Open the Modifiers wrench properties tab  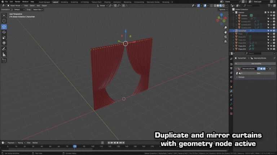[x=231, y=91]
